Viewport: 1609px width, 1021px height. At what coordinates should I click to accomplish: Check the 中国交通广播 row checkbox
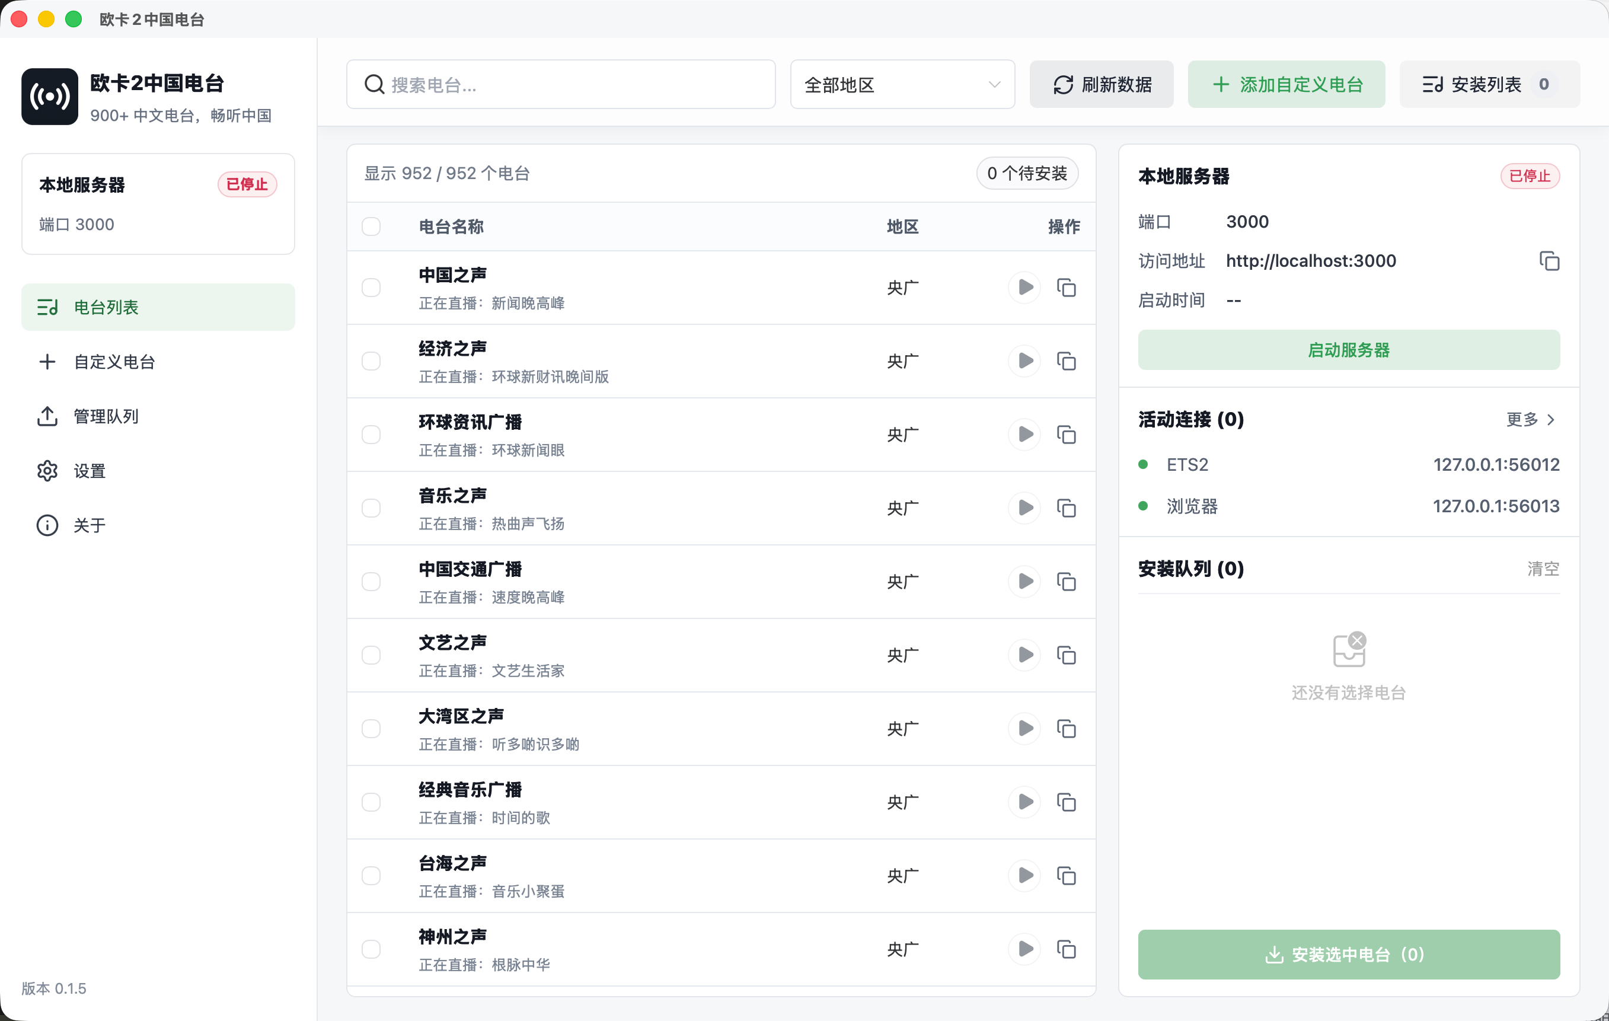click(x=371, y=581)
